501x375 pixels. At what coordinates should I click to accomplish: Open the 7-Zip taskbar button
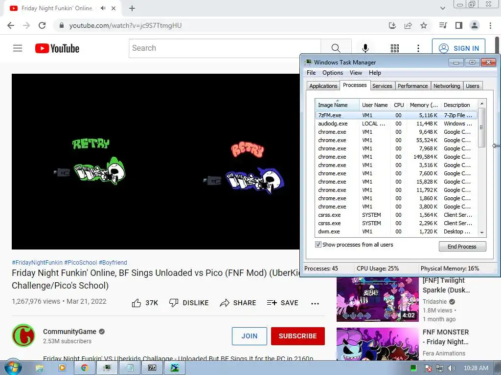[153, 368]
